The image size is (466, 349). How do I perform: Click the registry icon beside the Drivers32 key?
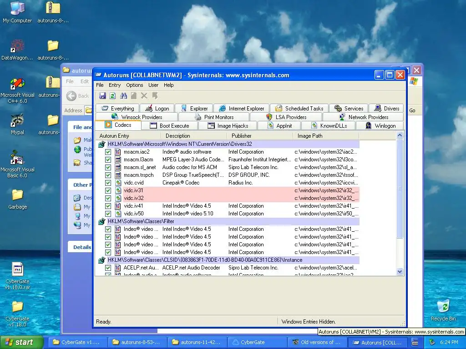[x=101, y=144]
